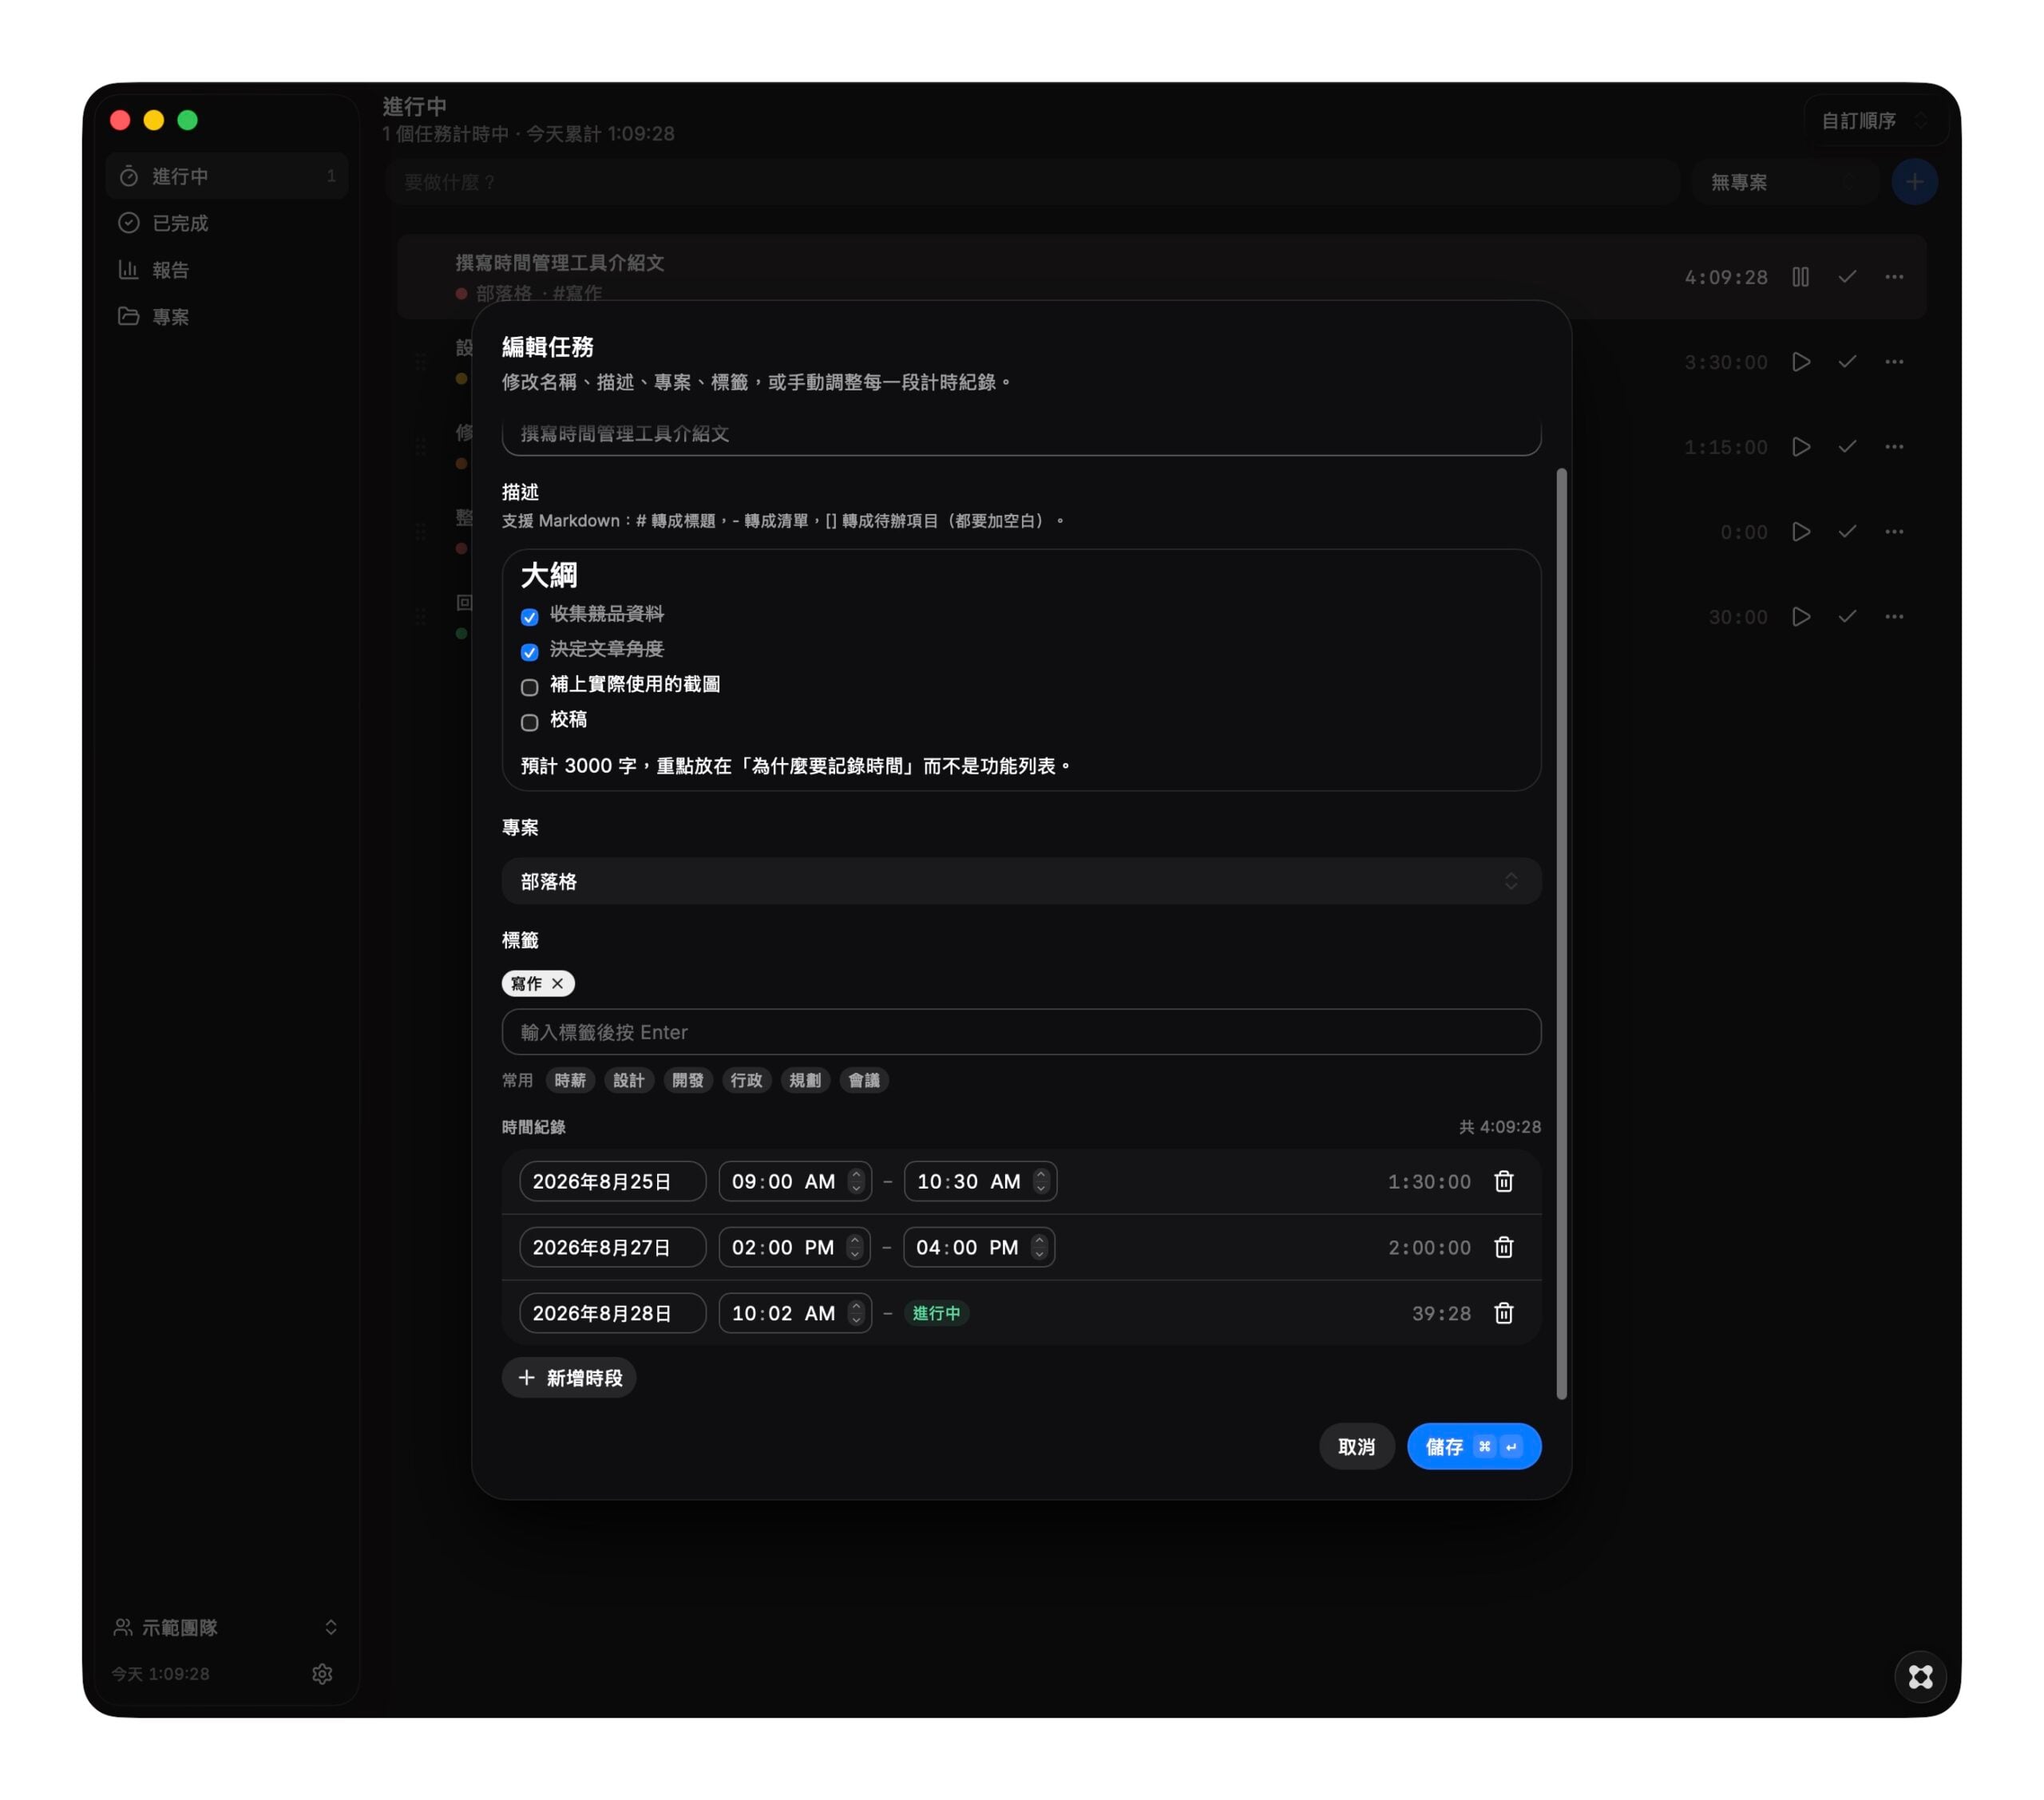
Task: Adjust the 02:00 PM start time stepper
Action: click(x=855, y=1247)
